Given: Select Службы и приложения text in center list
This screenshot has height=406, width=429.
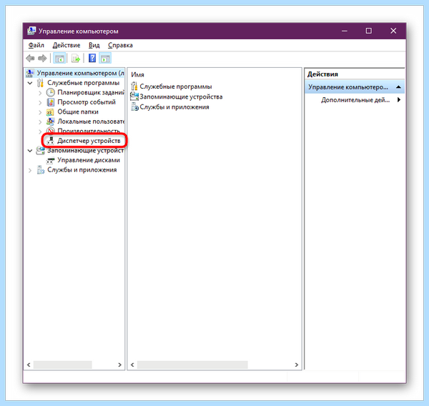Looking at the screenshot, I should (174, 107).
